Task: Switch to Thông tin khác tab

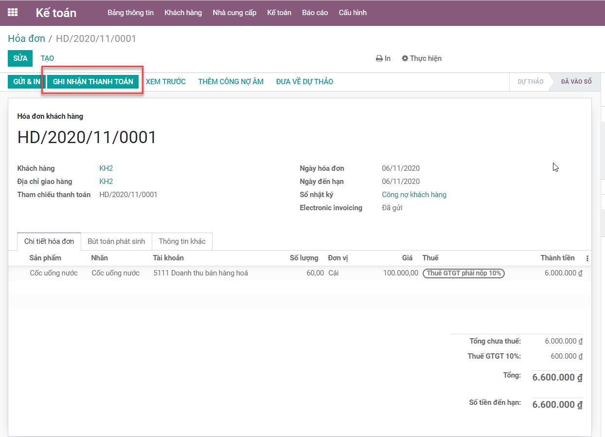Action: (x=182, y=241)
